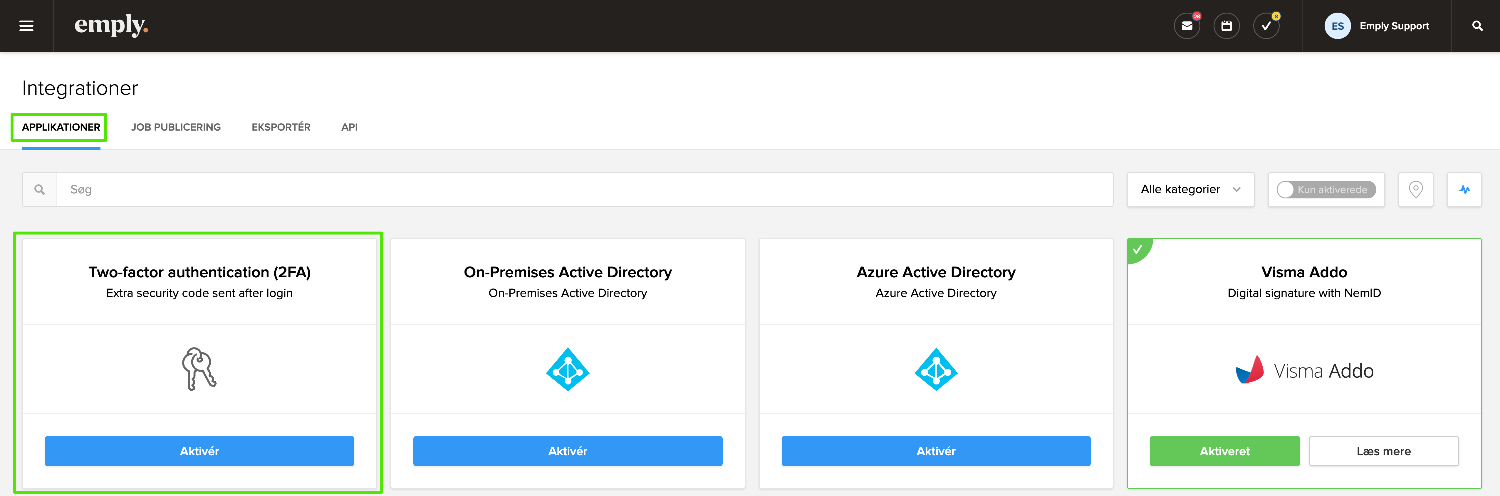This screenshot has height=496, width=1500.
Task: Open the calendar icon in header
Action: (x=1226, y=26)
